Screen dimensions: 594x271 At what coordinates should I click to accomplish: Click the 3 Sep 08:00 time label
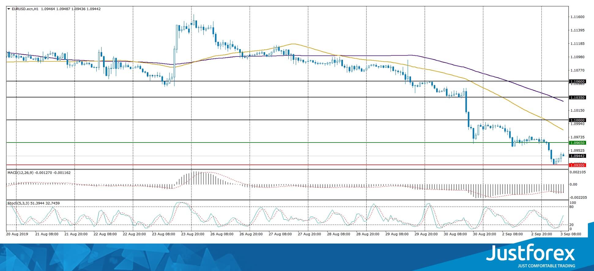571,234
